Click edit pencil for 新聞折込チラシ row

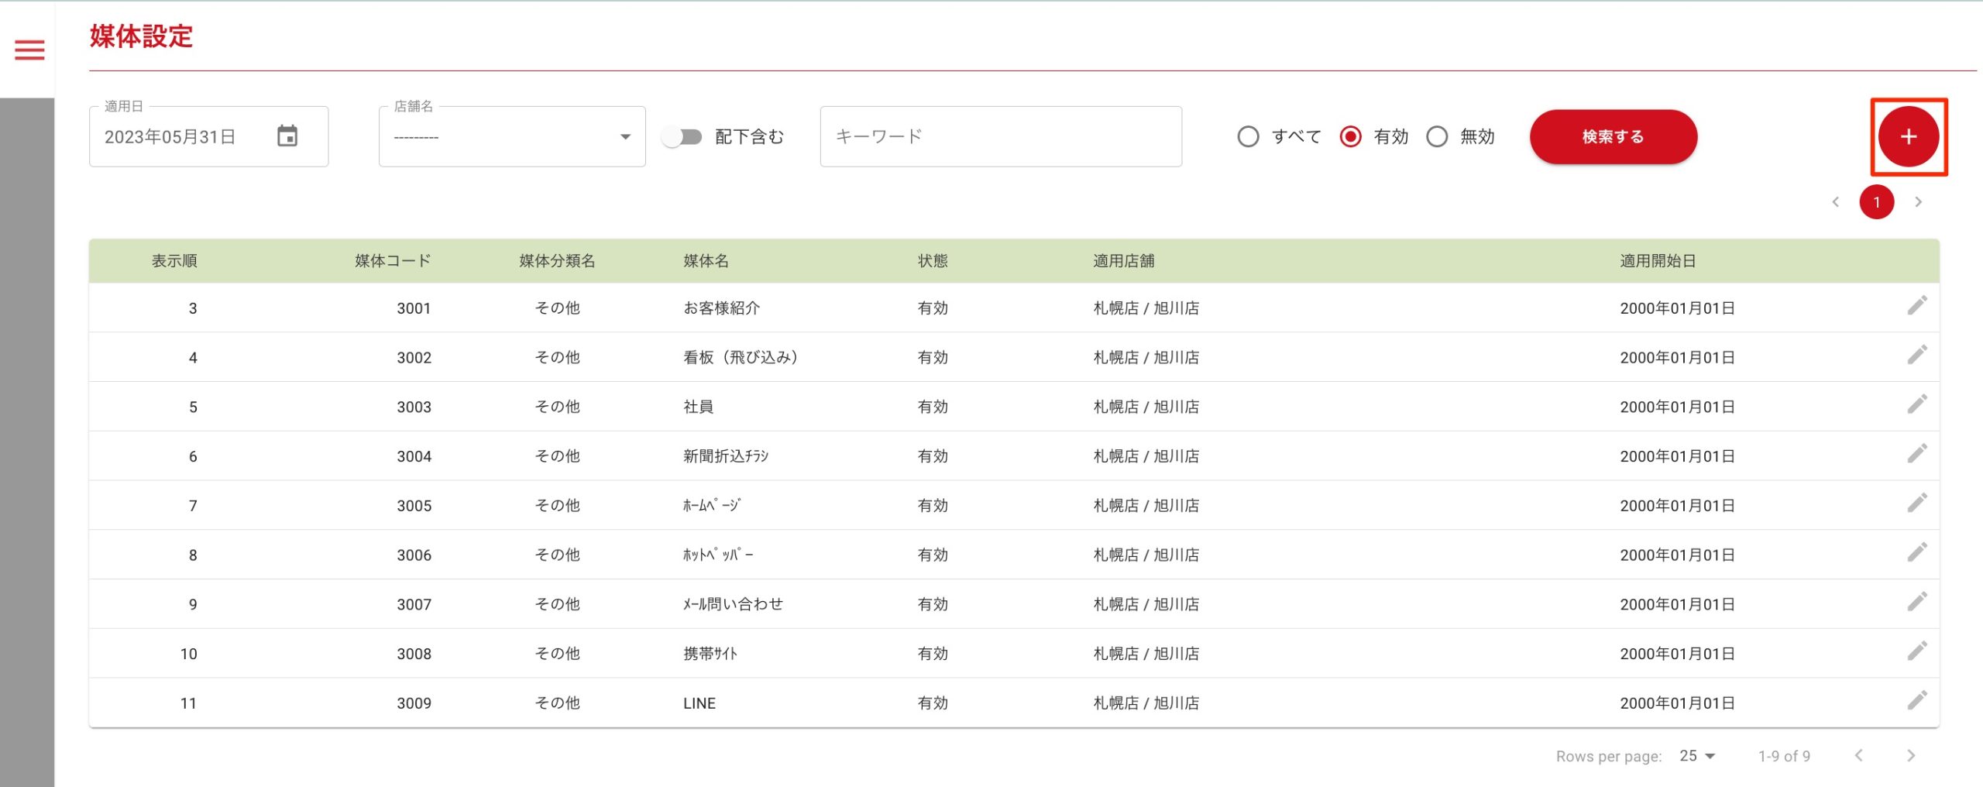pyautogui.click(x=1916, y=454)
